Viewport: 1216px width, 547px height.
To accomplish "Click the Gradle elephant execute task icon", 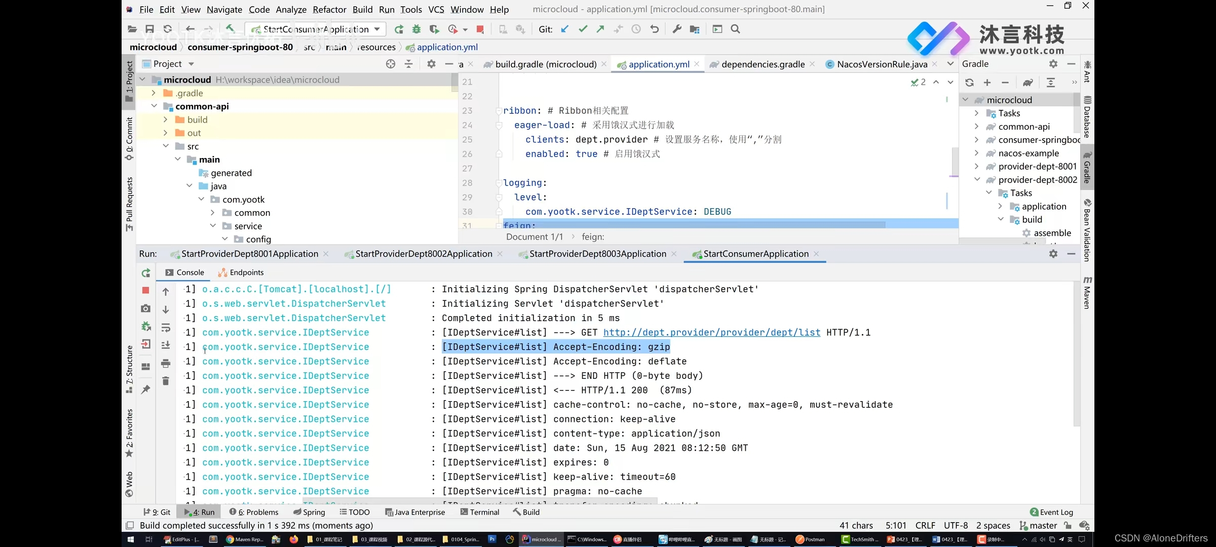I will click(1028, 83).
